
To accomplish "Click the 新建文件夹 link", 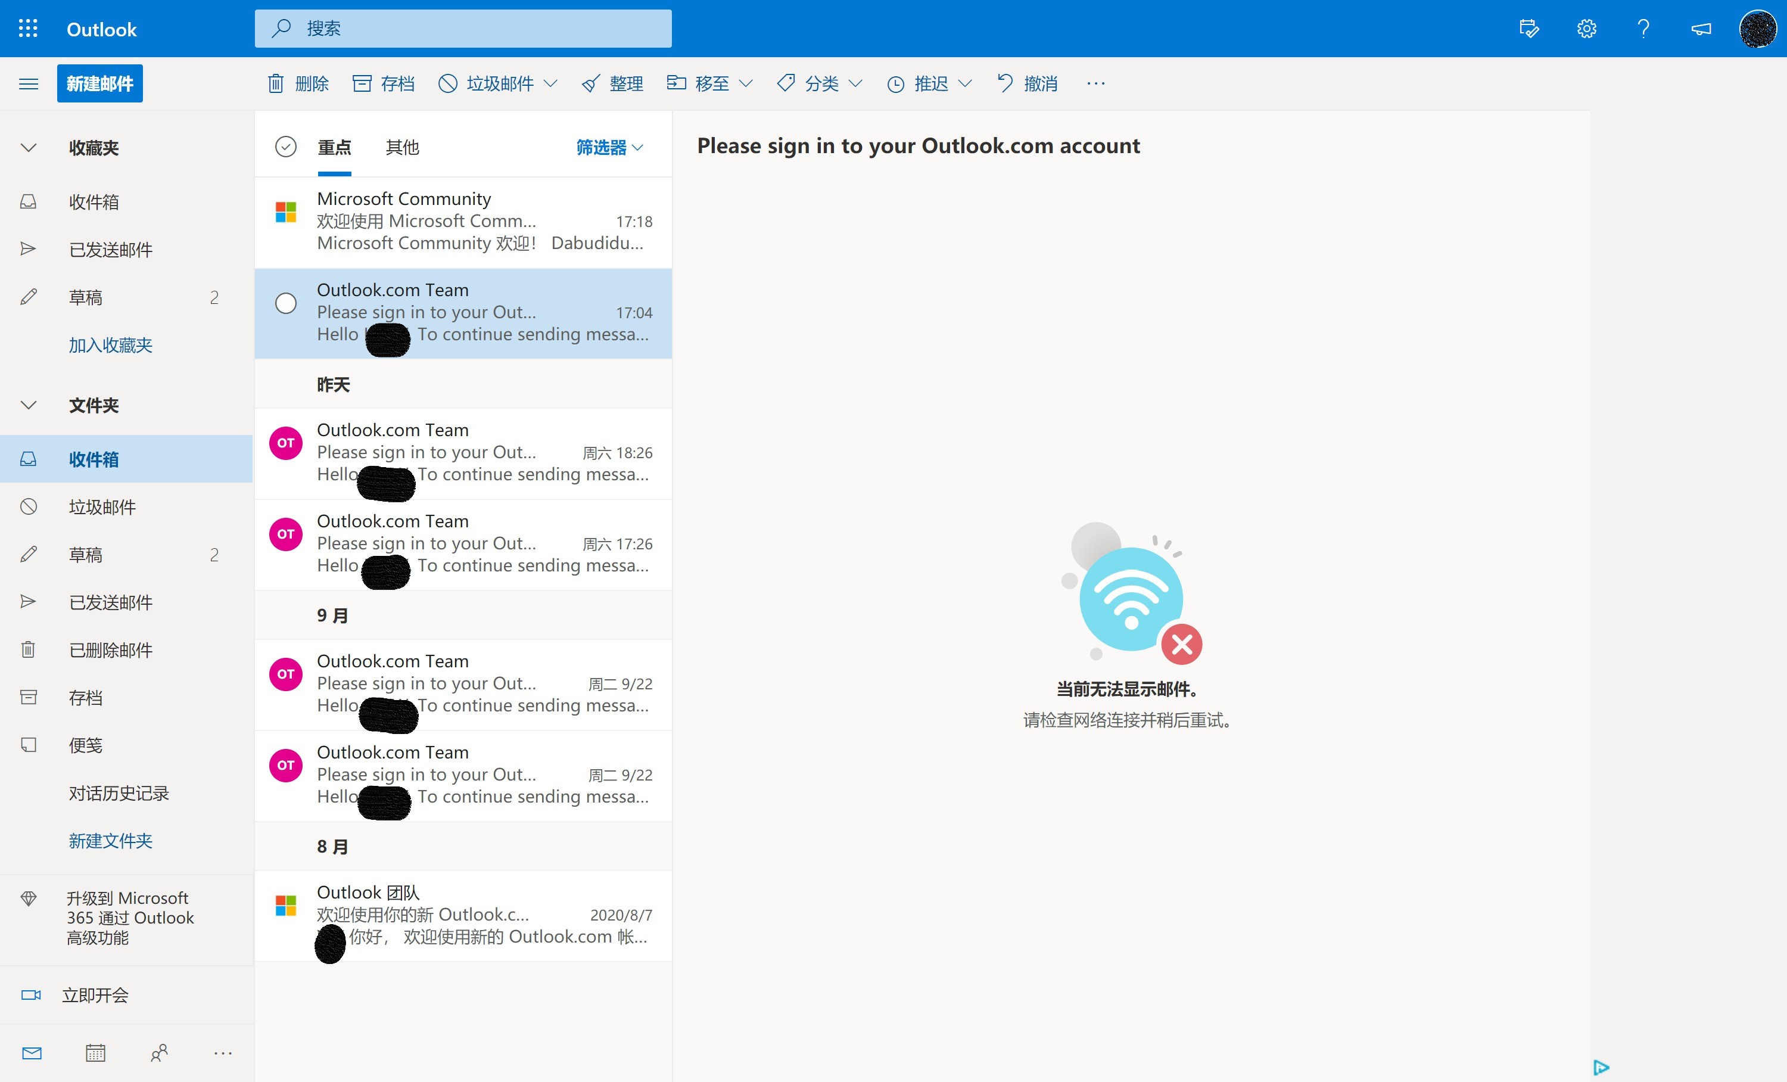I will [110, 841].
